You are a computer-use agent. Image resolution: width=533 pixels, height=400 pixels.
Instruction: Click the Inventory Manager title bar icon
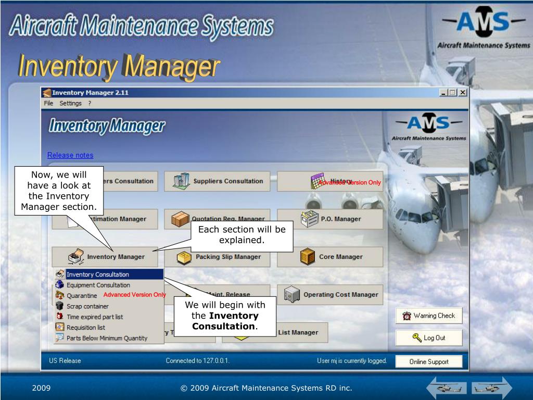46,93
